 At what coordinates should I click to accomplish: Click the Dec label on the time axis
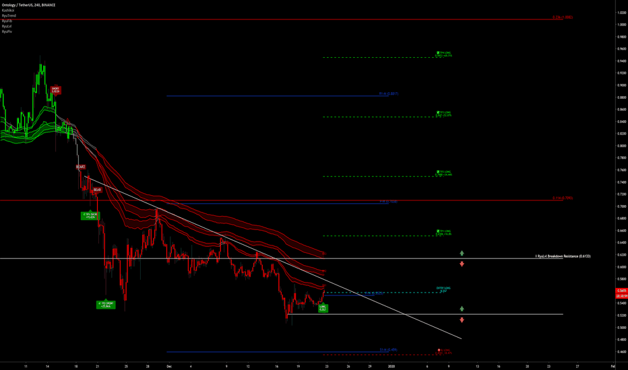[169, 366]
